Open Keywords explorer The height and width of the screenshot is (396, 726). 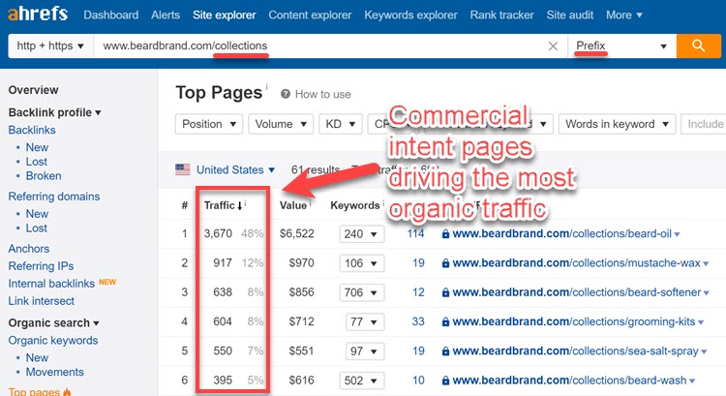[410, 15]
